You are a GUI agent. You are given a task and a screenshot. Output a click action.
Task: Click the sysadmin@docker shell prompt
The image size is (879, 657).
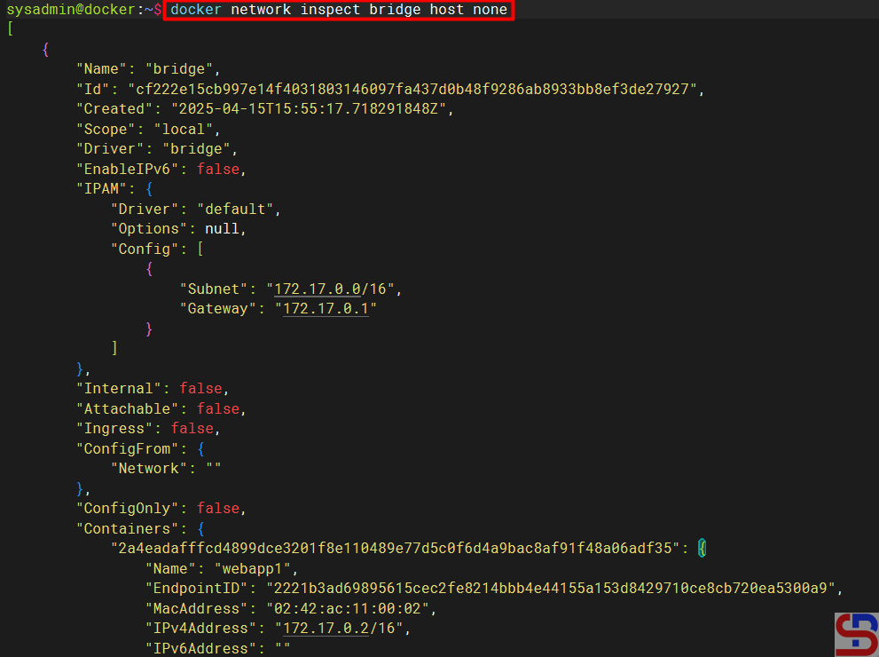click(71, 10)
